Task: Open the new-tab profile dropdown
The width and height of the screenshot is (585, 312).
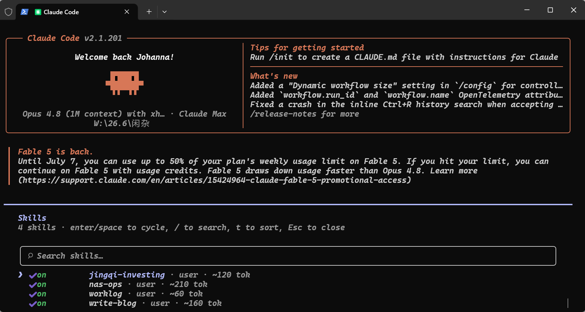Action: pyautogui.click(x=165, y=12)
